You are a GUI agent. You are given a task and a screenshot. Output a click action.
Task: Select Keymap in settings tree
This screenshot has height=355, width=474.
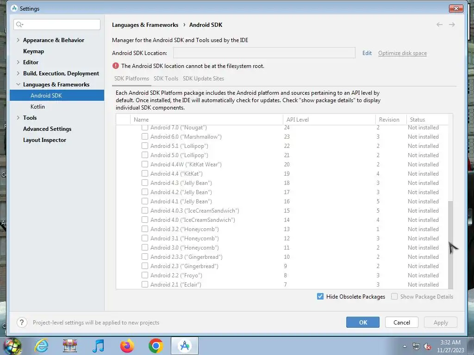click(33, 51)
